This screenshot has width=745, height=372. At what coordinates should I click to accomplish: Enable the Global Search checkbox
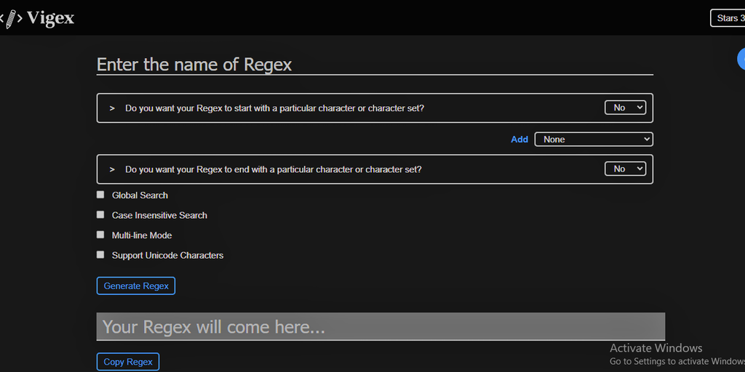point(100,195)
